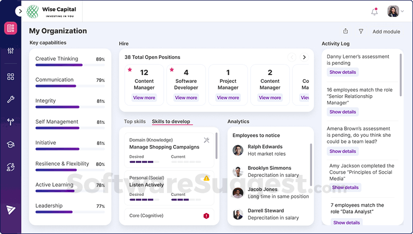Show next open positions with right arrow
This screenshot has height=234, width=413.
(x=304, y=57)
